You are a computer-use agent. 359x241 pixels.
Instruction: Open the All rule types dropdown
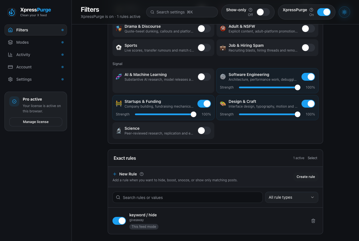click(292, 197)
